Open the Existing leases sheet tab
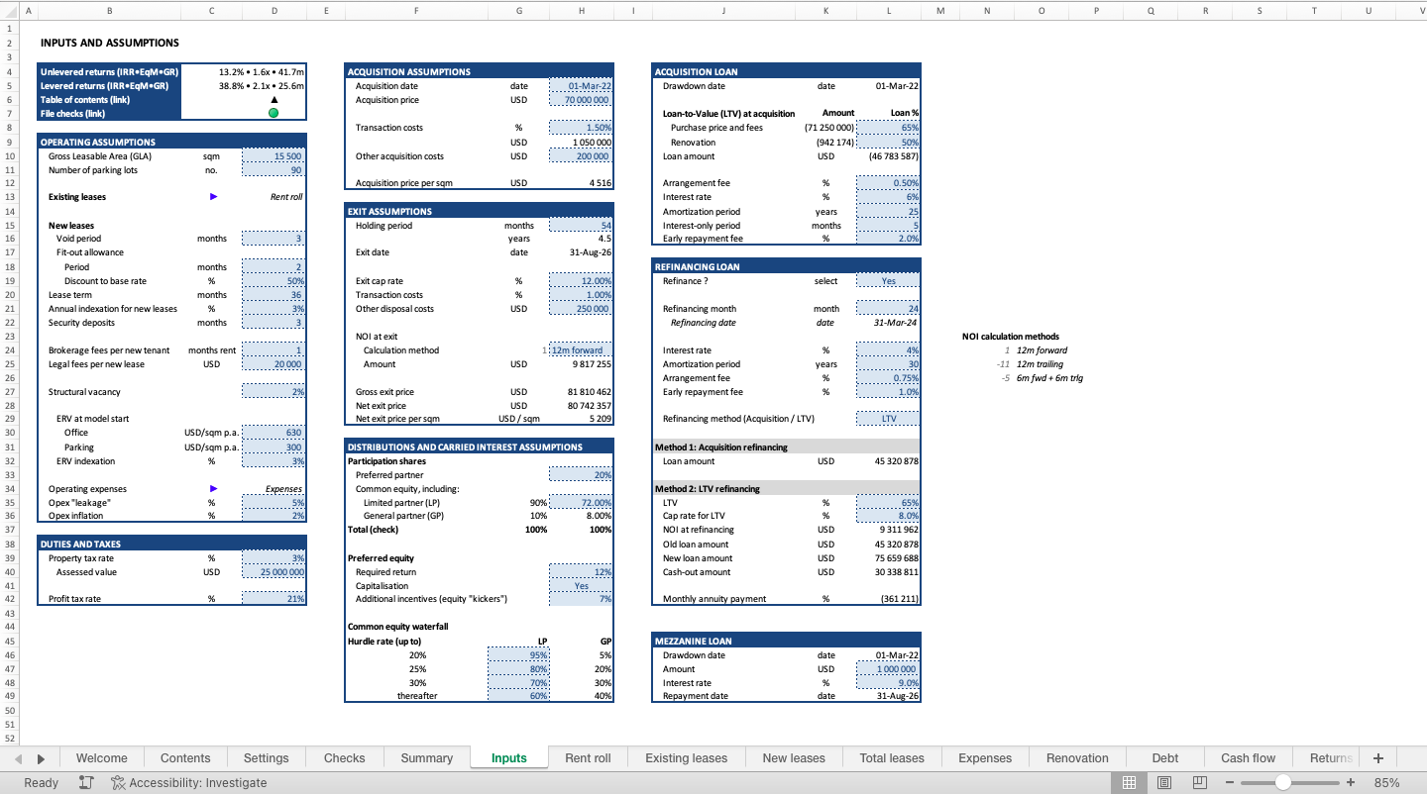The height and width of the screenshot is (794, 1427). pyautogui.click(x=686, y=758)
